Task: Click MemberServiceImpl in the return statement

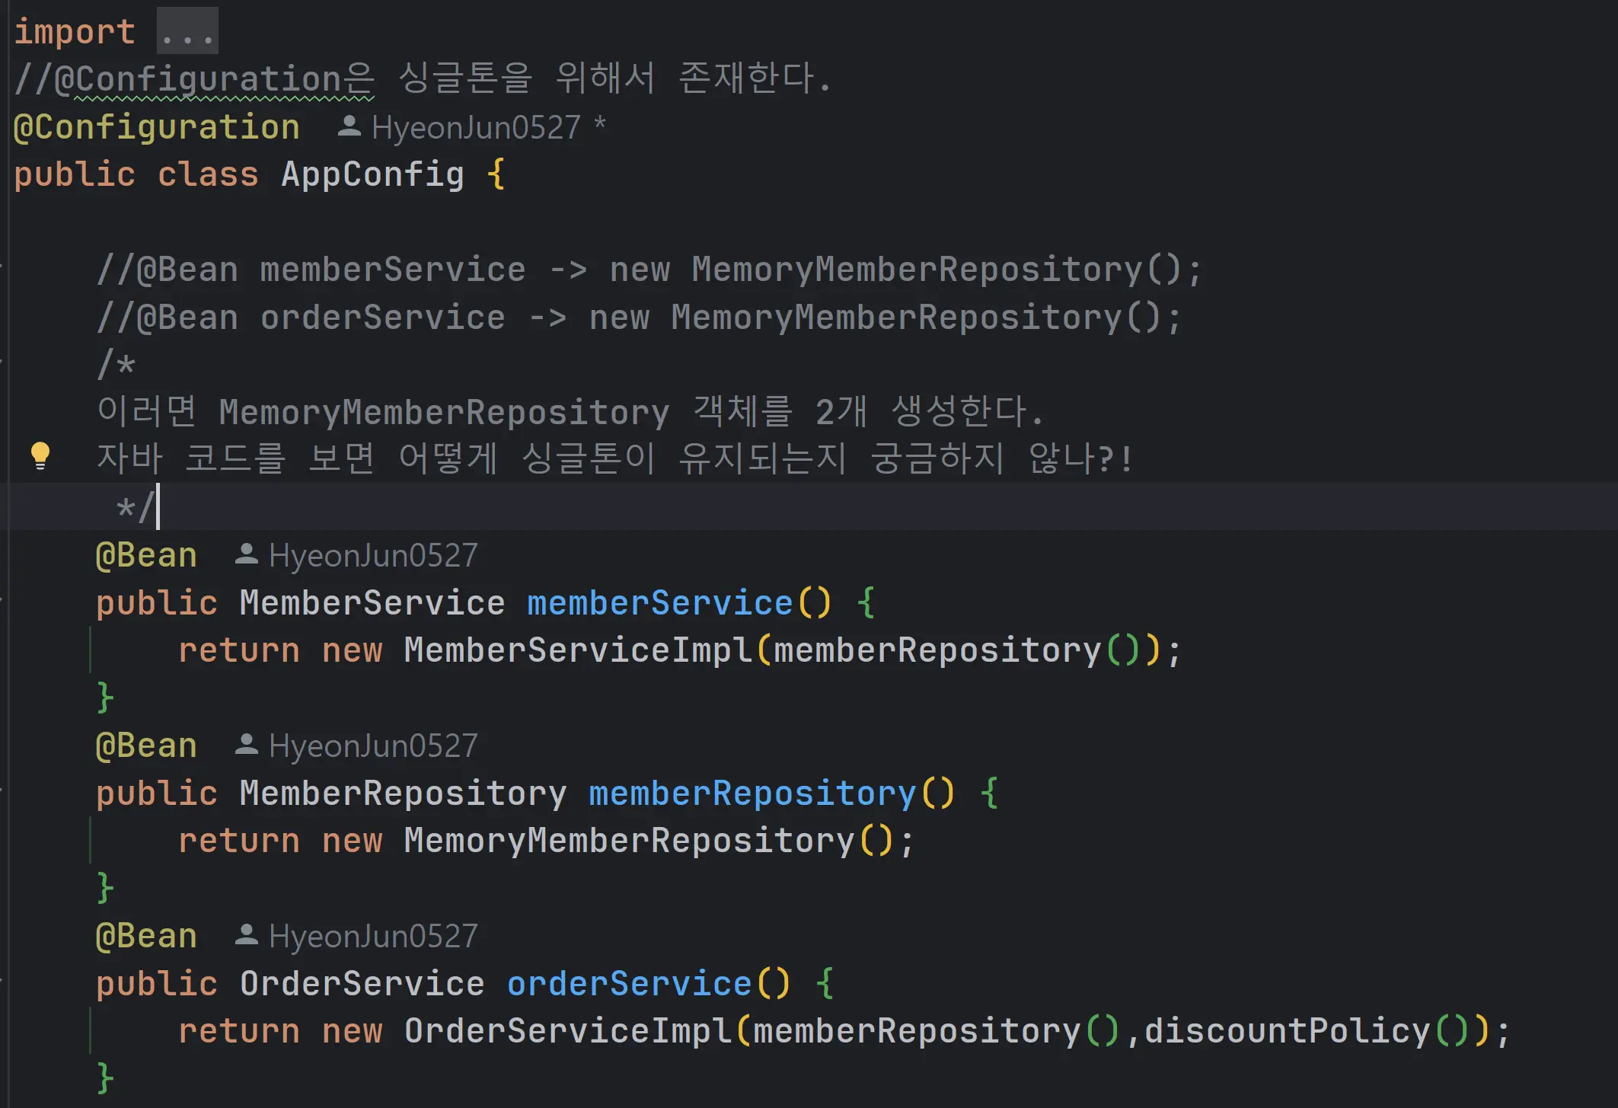Action: pos(579,650)
